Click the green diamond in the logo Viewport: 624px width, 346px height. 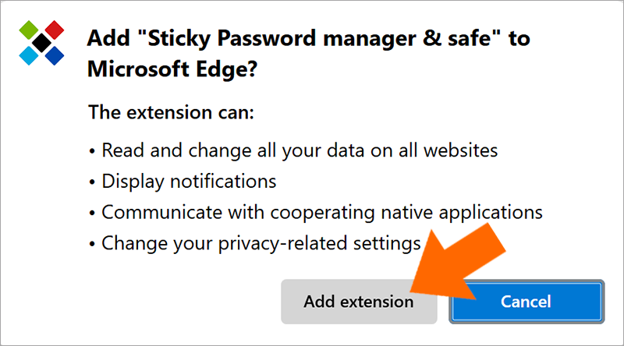tap(29, 30)
